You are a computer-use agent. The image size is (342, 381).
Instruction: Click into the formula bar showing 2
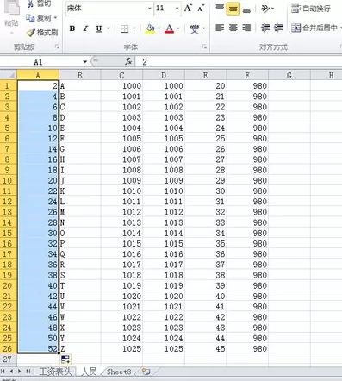[239, 62]
